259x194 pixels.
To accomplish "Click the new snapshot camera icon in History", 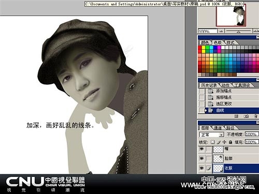I will click(246, 116).
